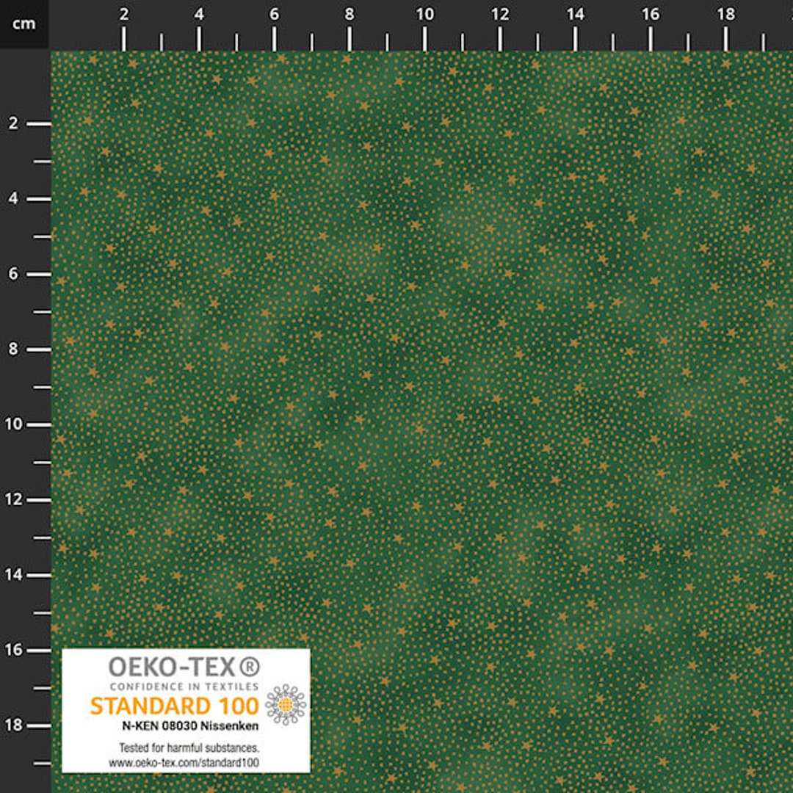The height and width of the screenshot is (793, 793).
Task: Open the www.oeko-tex.com/standard100 link
Action: 184,761
